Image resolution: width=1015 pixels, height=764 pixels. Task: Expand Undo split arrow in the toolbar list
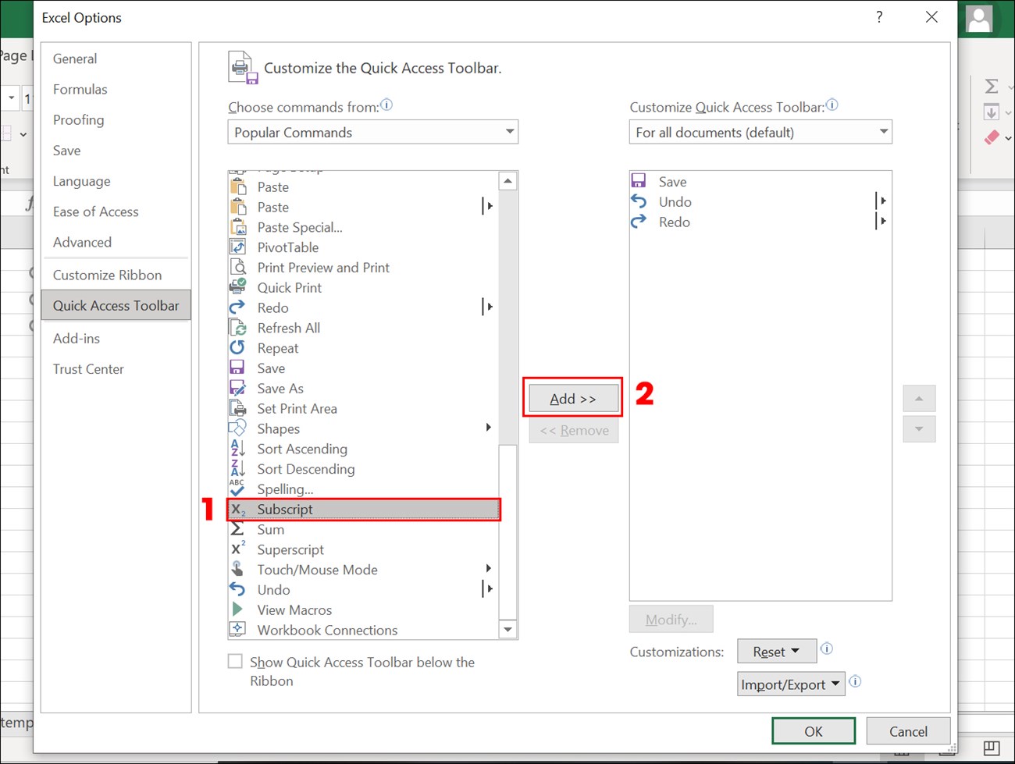click(881, 201)
